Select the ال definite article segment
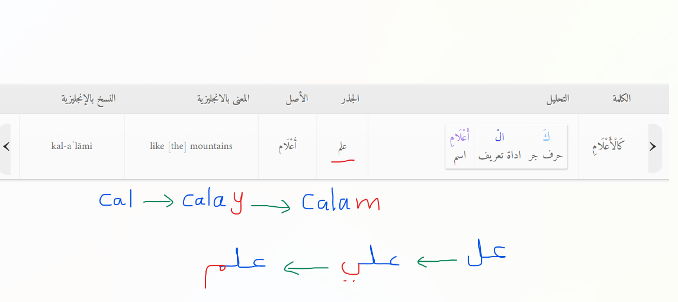 pyautogui.click(x=500, y=147)
